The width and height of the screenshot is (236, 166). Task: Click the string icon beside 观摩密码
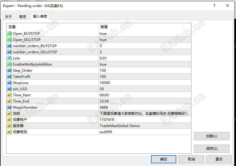pos(9,132)
